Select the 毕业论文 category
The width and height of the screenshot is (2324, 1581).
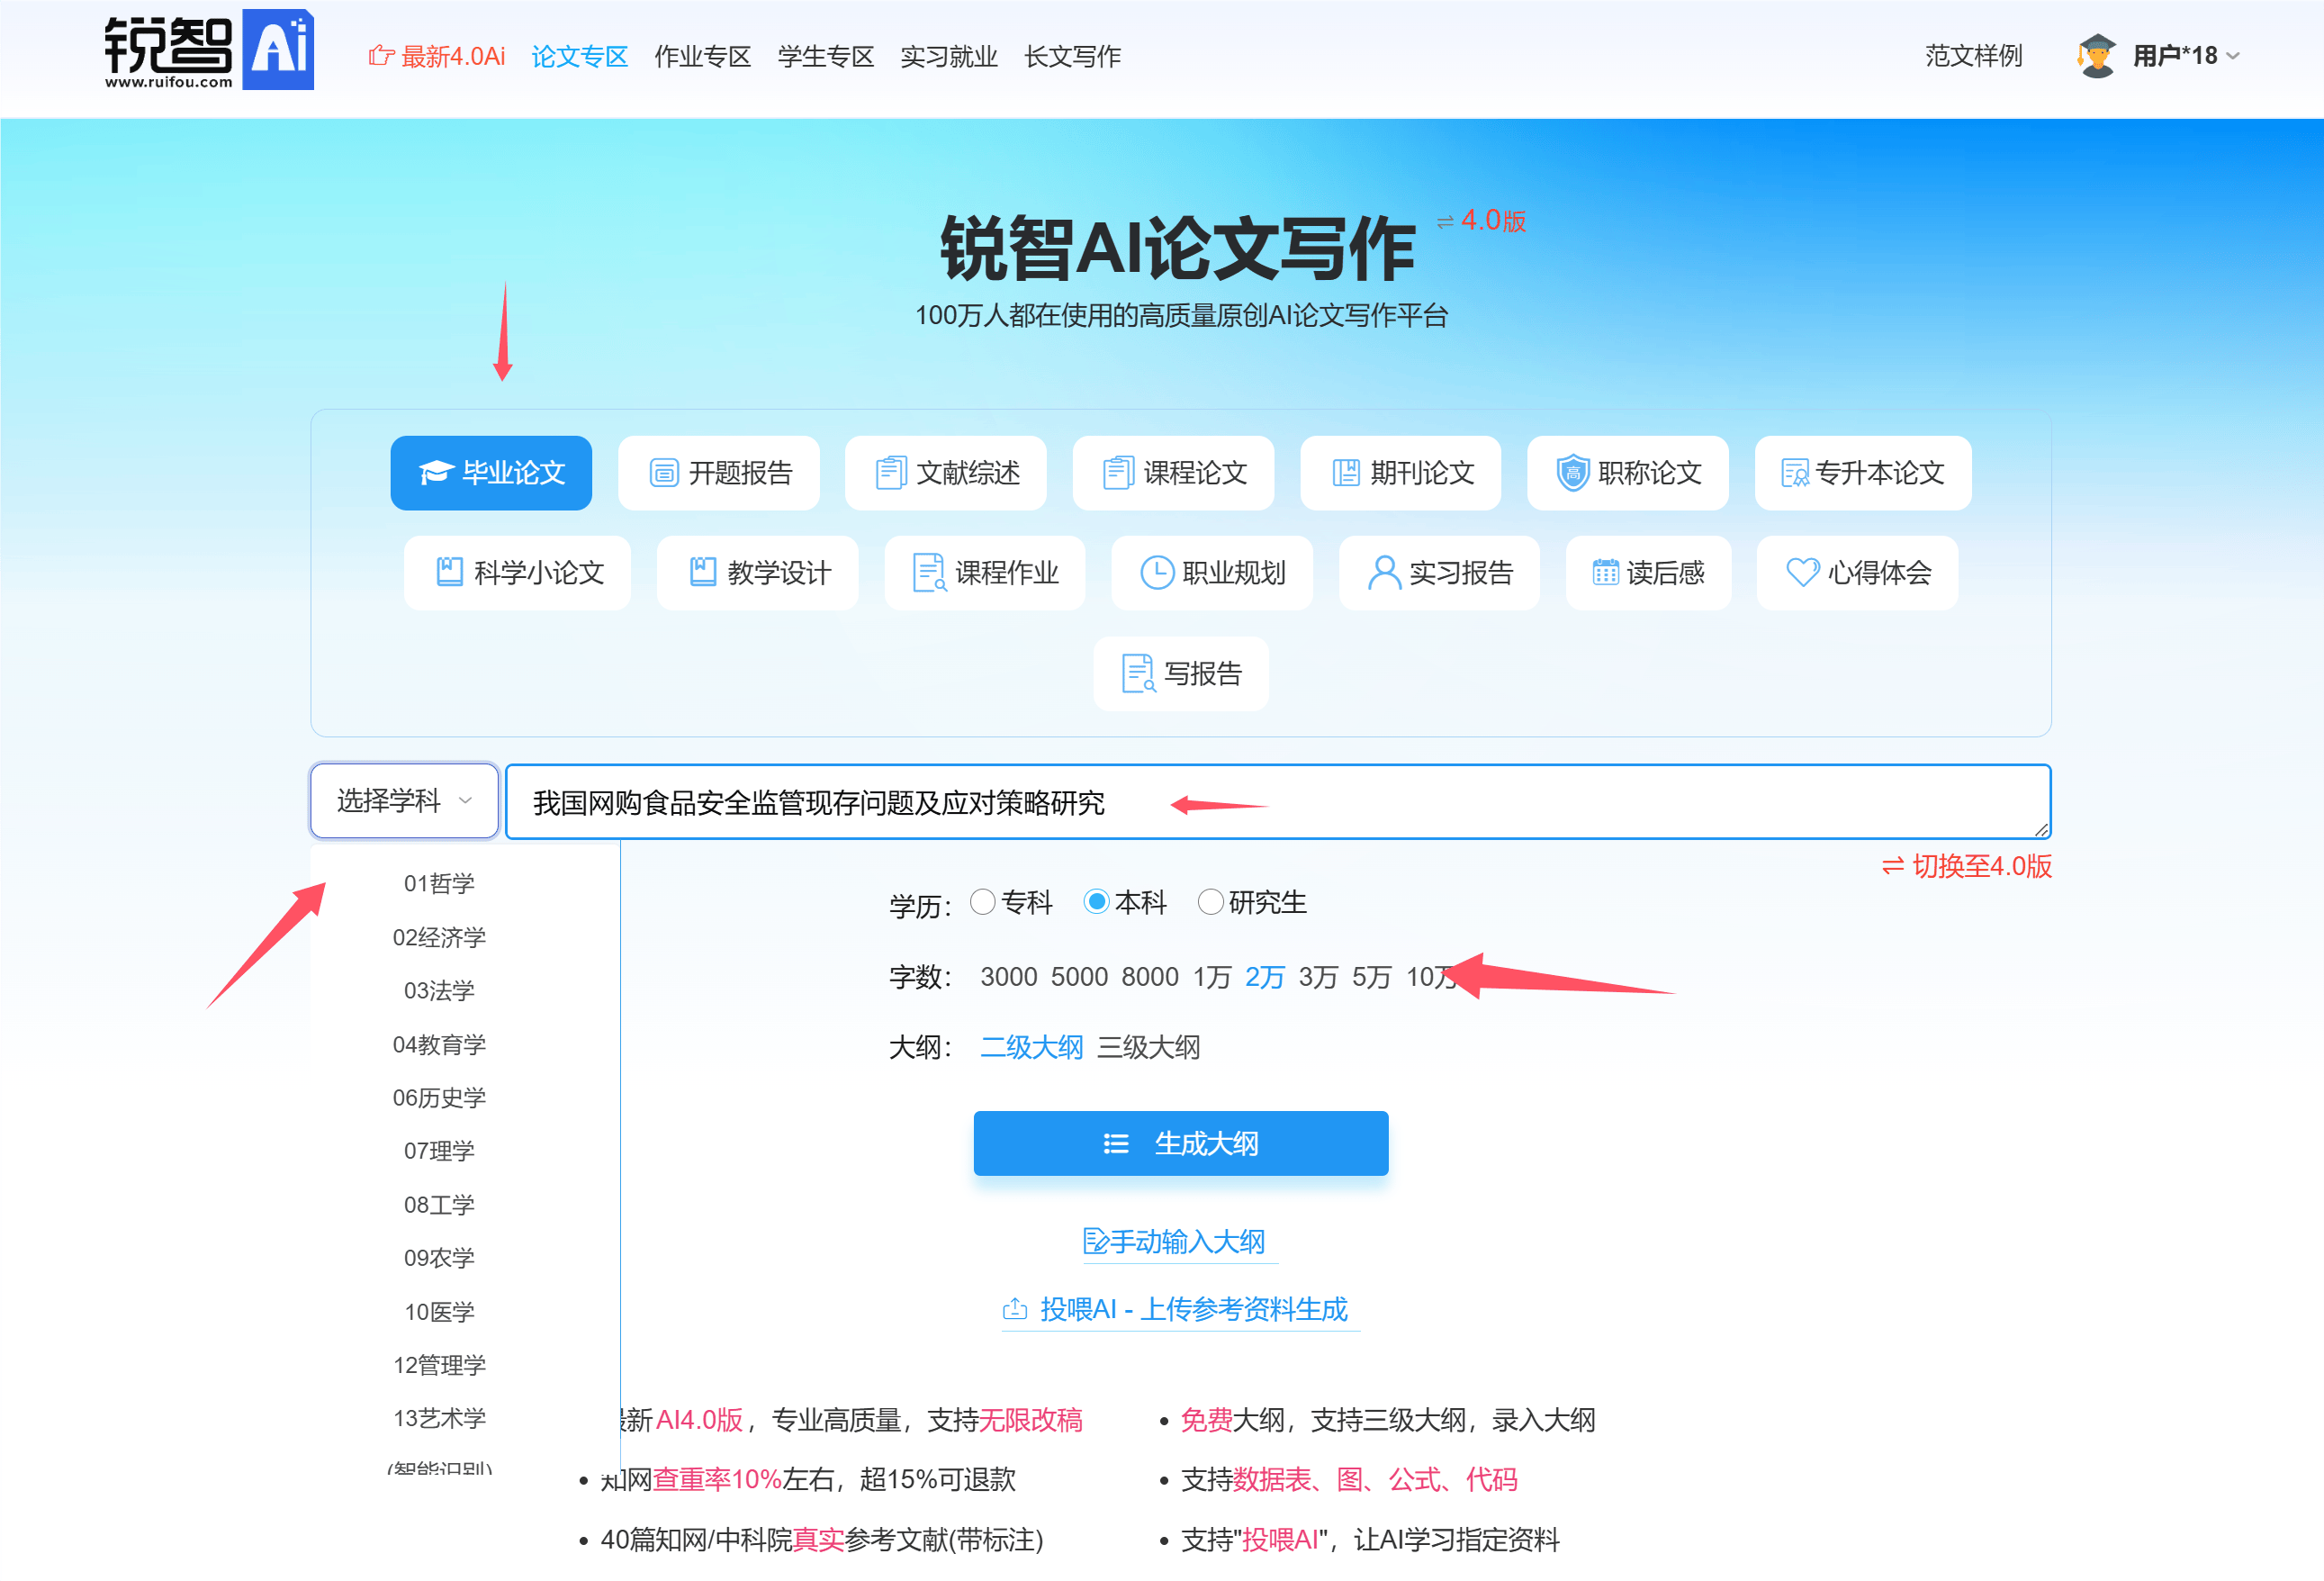(x=491, y=473)
